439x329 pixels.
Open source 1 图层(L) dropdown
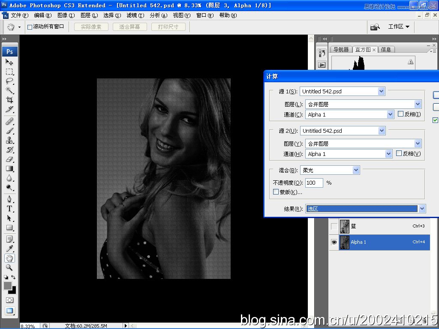tap(418, 104)
